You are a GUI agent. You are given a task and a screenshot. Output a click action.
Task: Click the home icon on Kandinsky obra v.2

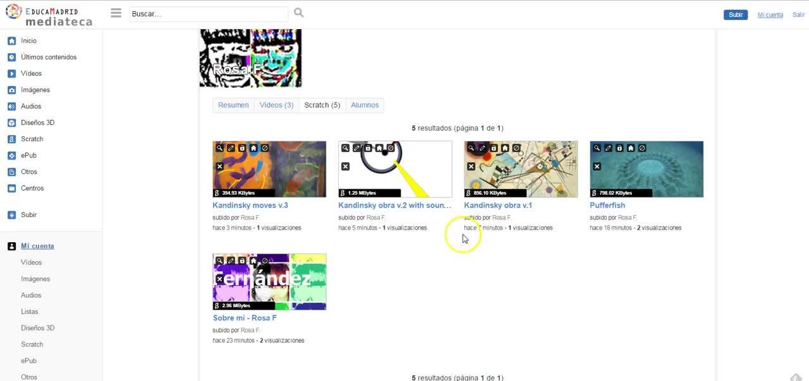[379, 148]
